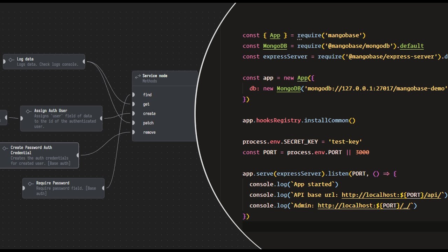This screenshot has height=252, width=448.
Task: Click the input port of Log data node
Action: point(4,62)
